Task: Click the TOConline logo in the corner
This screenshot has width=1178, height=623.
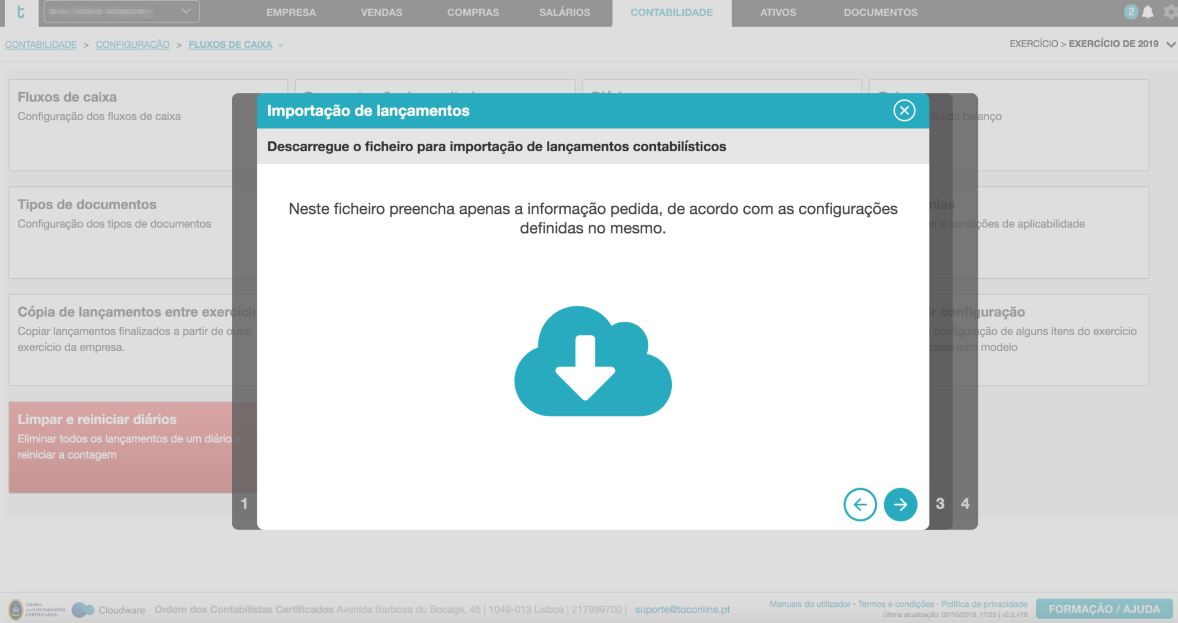Action: (x=21, y=13)
